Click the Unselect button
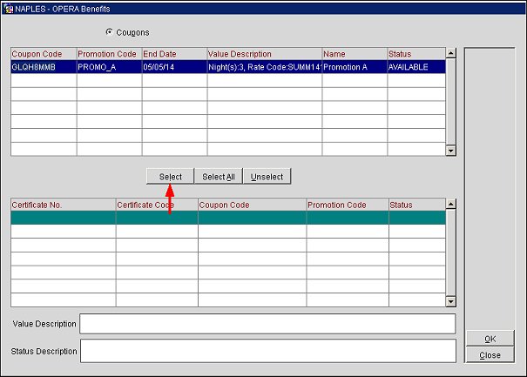Image resolution: width=527 pixels, height=377 pixels. (x=267, y=177)
